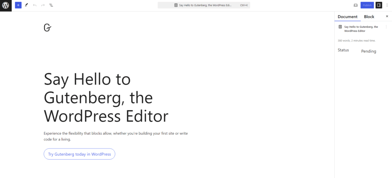Open the device preview laptop icon

click(x=356, y=5)
